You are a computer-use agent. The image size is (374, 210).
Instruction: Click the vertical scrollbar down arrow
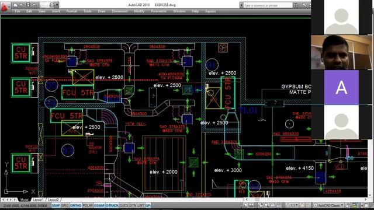tap(370, 195)
